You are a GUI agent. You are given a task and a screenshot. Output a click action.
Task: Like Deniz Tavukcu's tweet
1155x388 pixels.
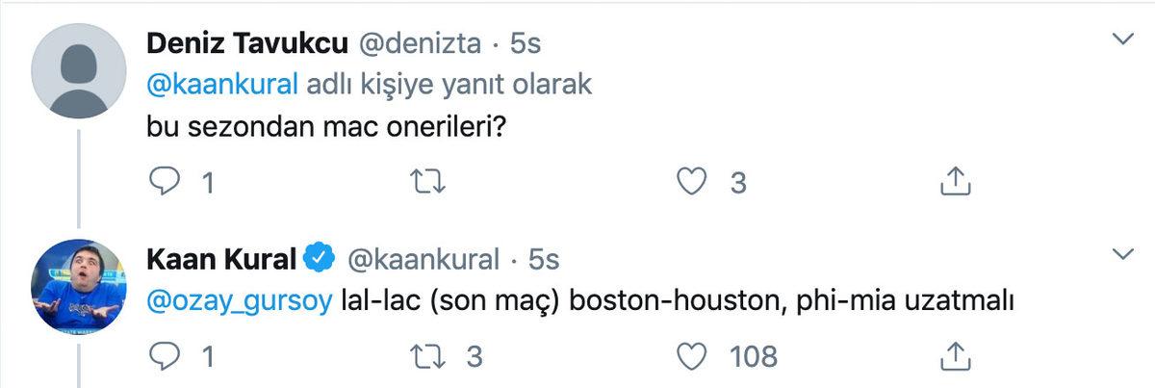692,182
